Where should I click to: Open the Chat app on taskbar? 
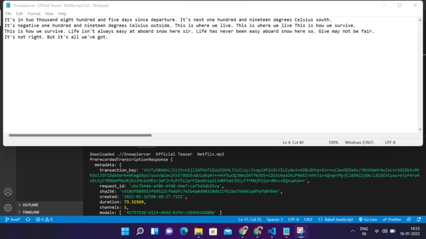169,231
